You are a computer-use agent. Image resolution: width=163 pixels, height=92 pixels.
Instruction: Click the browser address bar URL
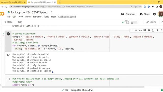point(53,7)
